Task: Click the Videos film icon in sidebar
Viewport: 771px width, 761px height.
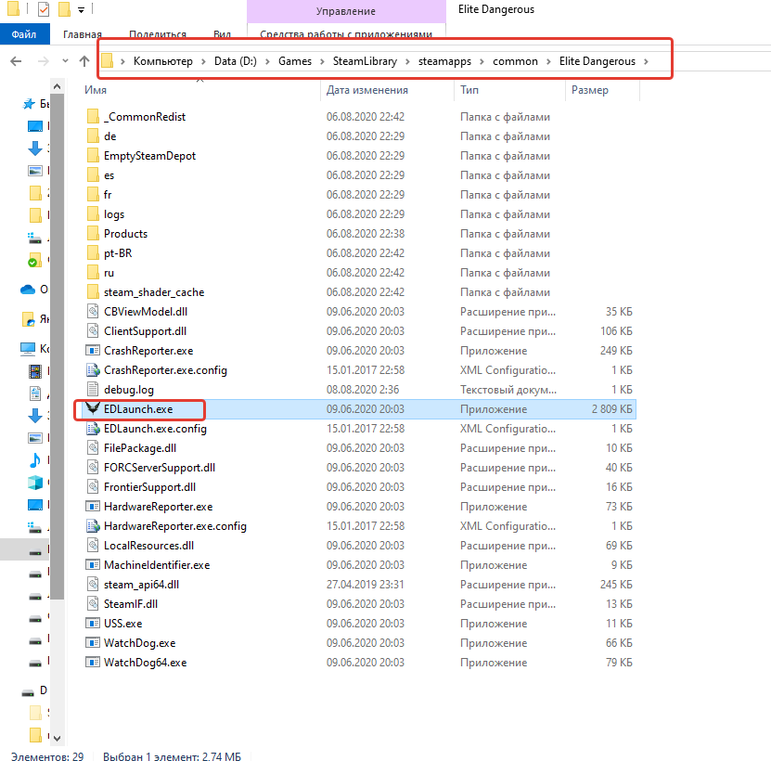Action: tap(35, 371)
